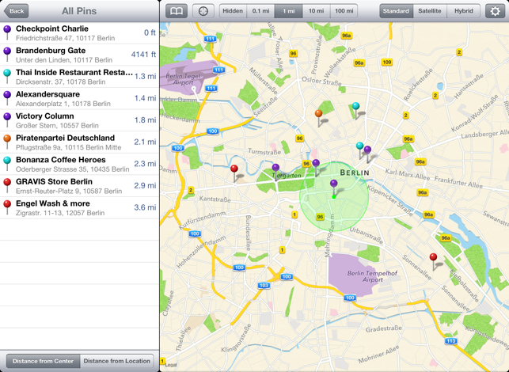Set radius circle to Hidden
The width and height of the screenshot is (509, 372).
[233, 11]
